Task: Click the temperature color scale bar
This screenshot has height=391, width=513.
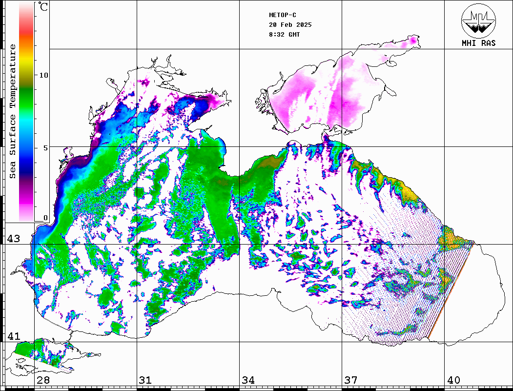Action: click(26, 112)
